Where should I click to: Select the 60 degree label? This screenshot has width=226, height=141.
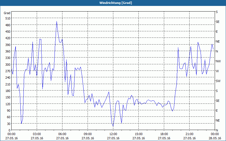9,117
